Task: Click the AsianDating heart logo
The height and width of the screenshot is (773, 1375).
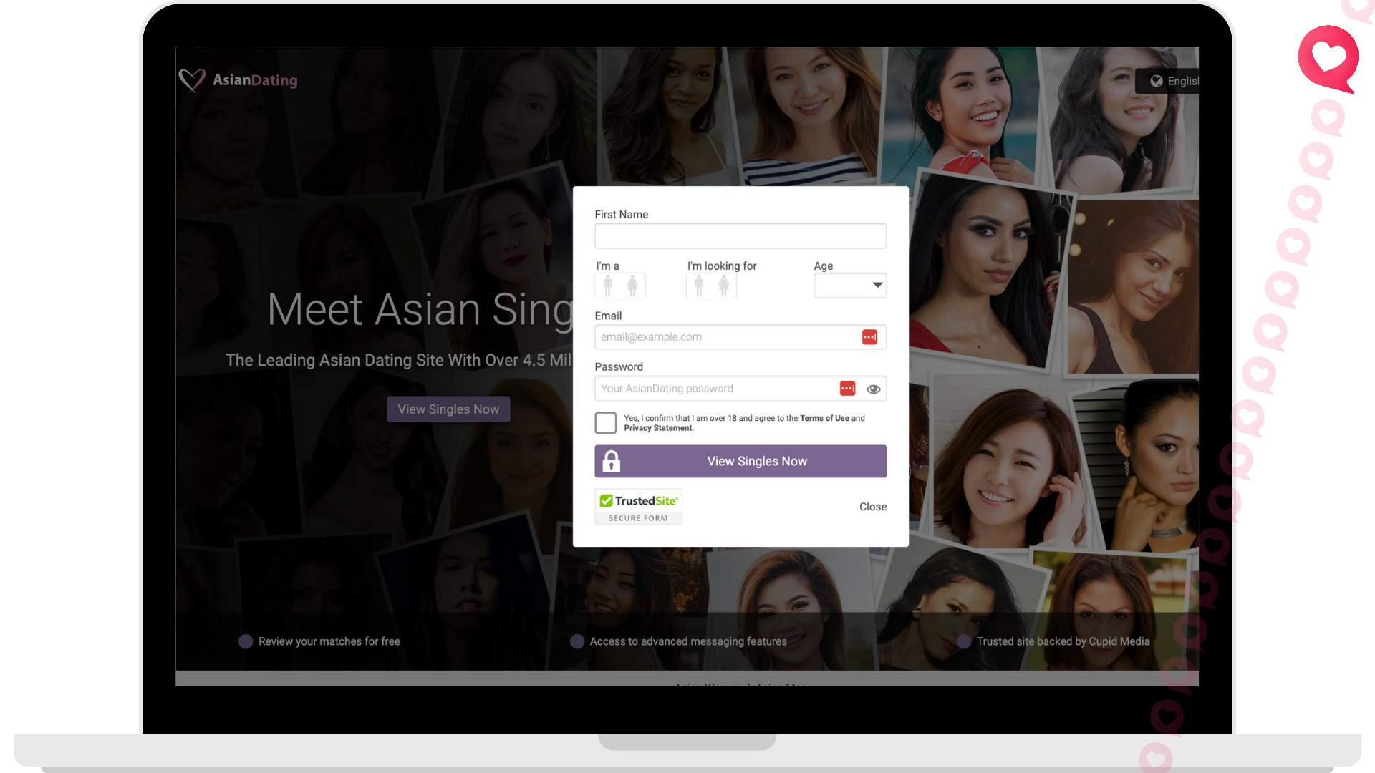Action: click(x=191, y=79)
